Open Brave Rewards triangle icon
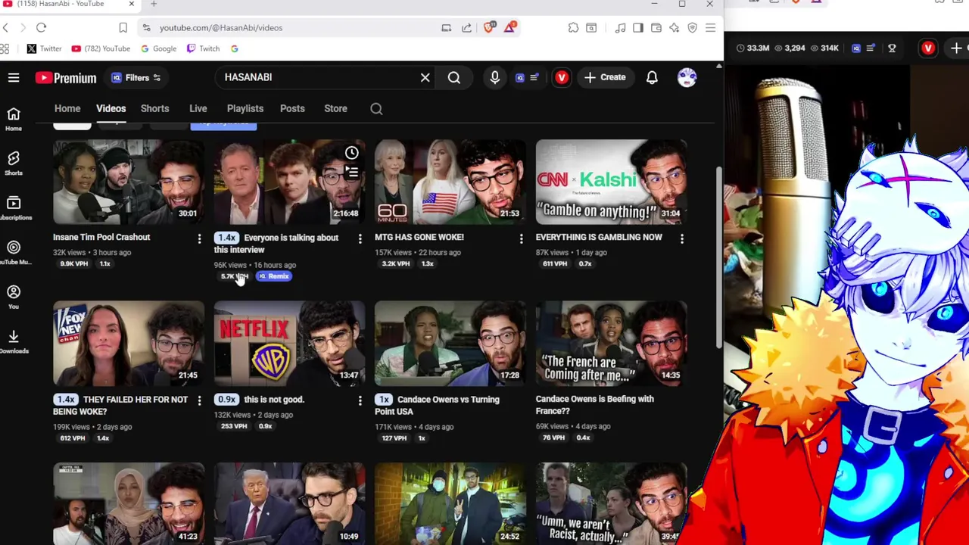Viewport: 969px width, 545px height. 510,27
